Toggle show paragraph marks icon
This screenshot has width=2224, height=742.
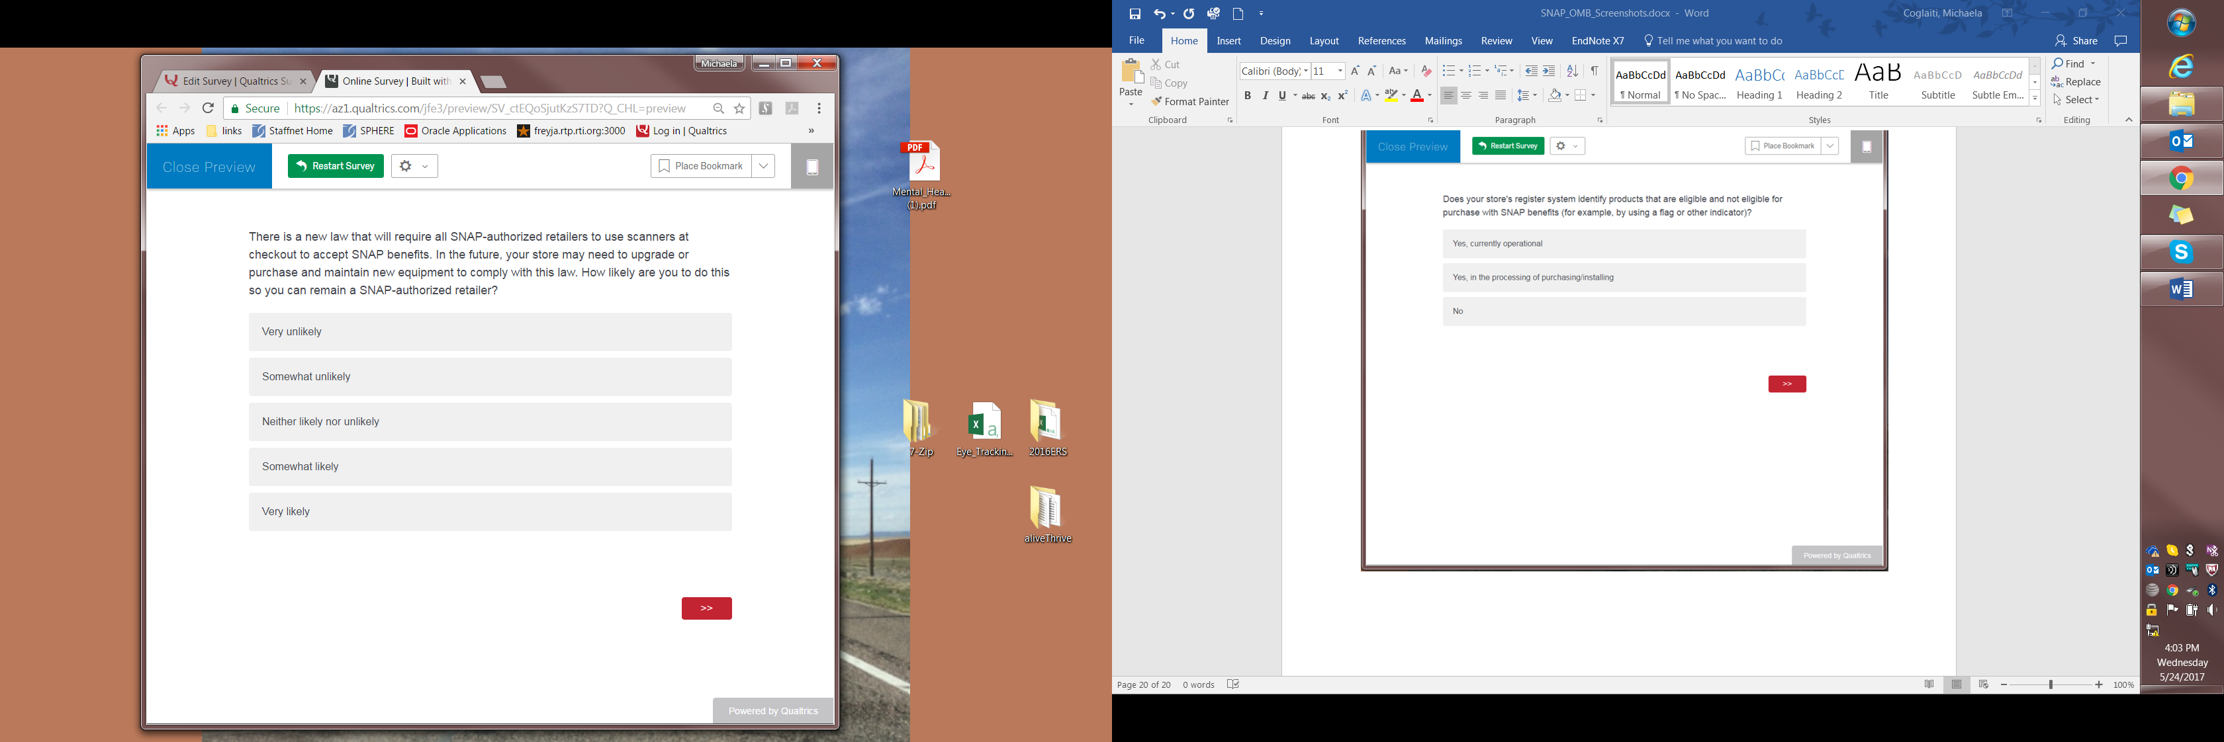point(1595,71)
